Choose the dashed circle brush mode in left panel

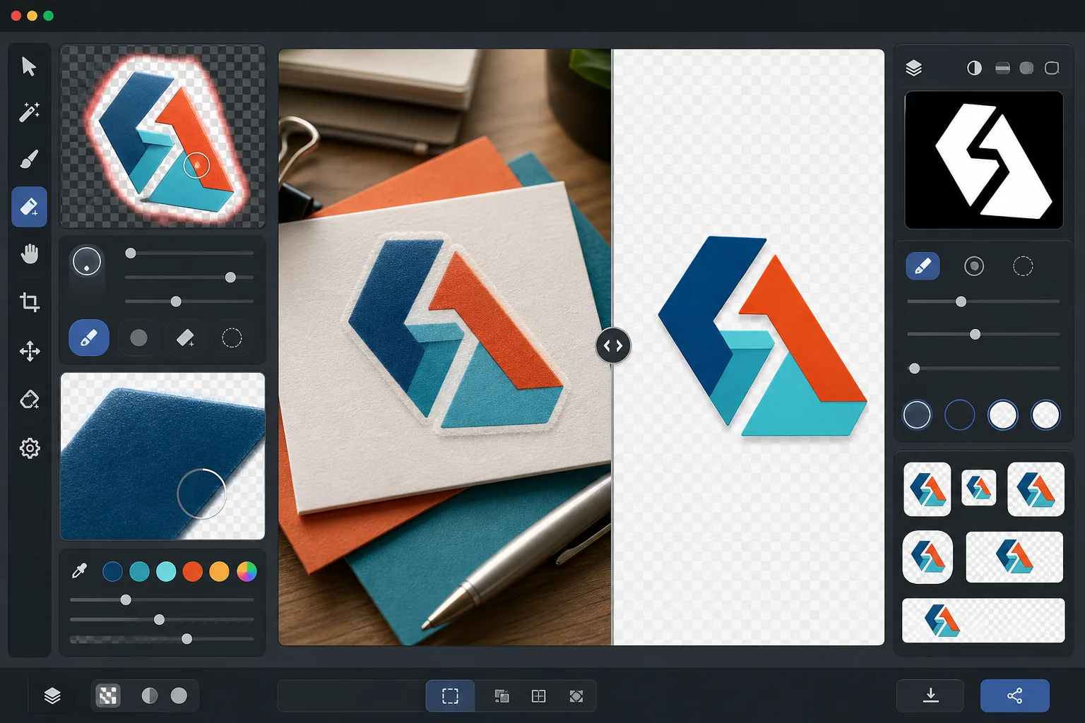pos(232,338)
